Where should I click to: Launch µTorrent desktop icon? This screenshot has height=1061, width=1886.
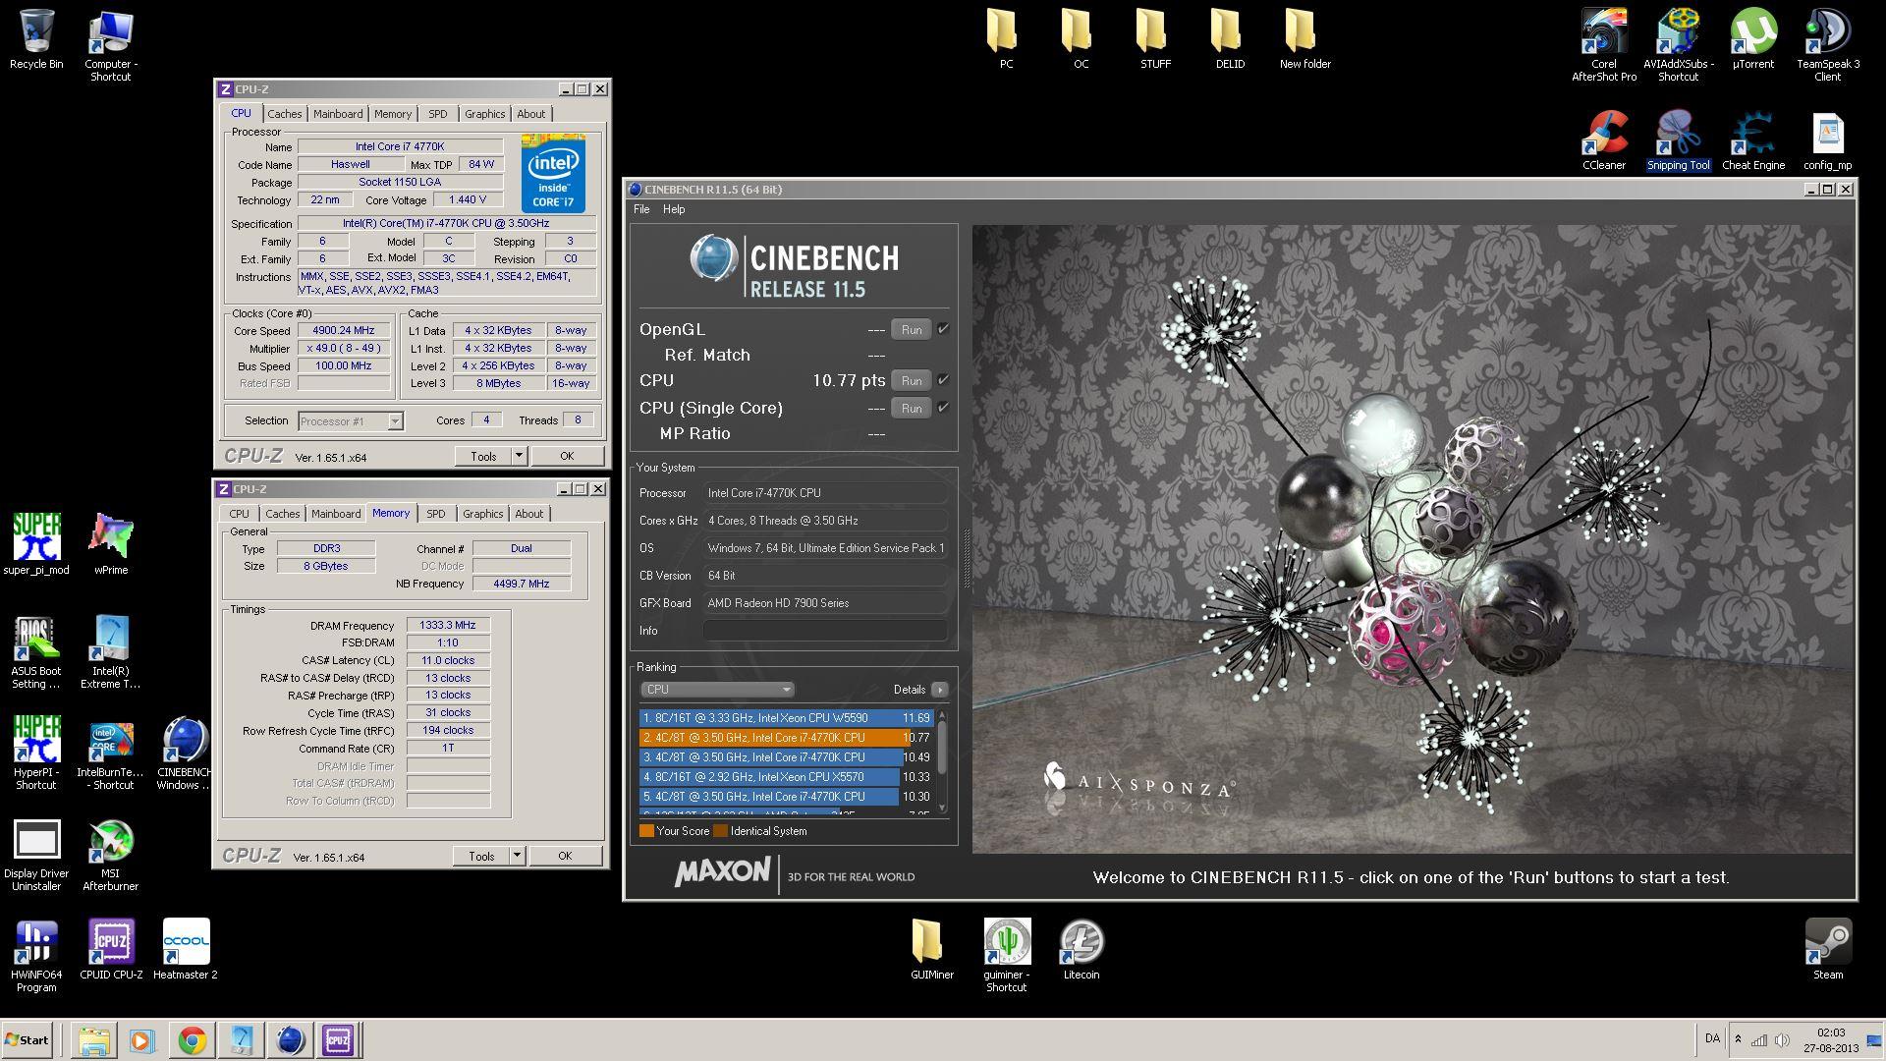point(1753,39)
